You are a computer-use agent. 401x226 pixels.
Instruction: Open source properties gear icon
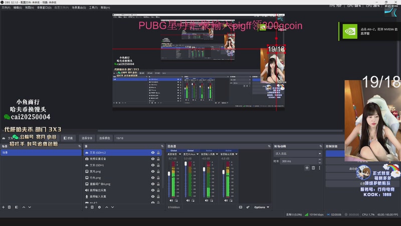99,207
